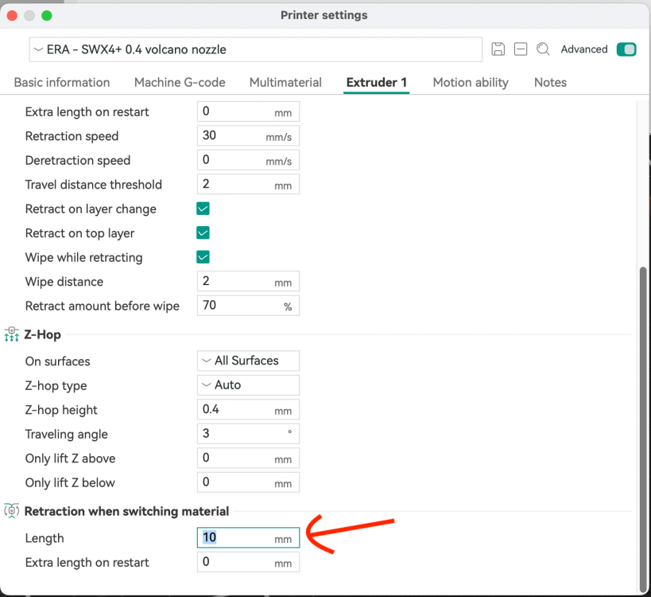Click the Retraction when switching material icon
651x597 pixels.
12,511
